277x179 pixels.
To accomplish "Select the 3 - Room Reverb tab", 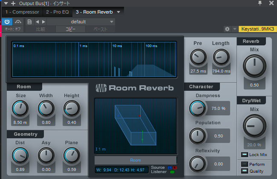I will (94, 12).
